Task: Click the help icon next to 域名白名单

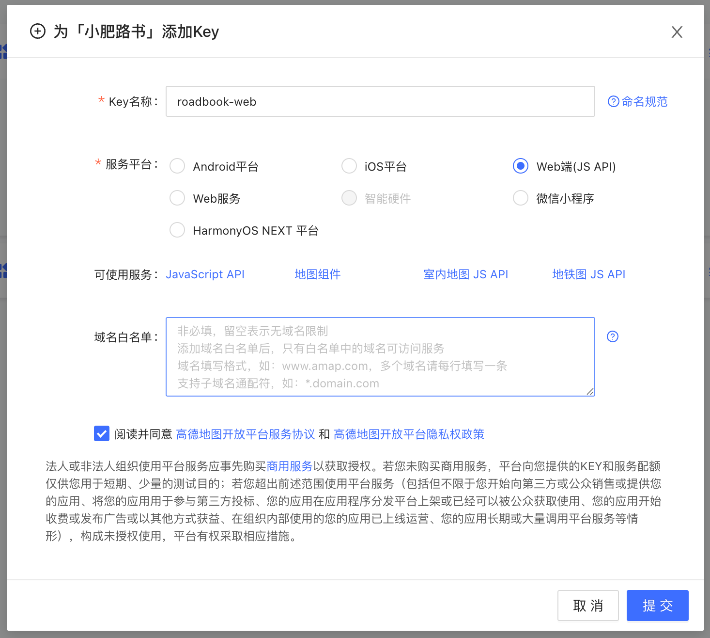Action: point(613,336)
